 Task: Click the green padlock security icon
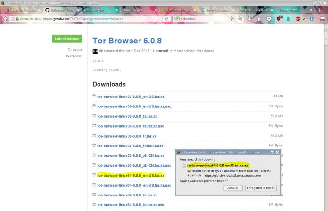17,19
